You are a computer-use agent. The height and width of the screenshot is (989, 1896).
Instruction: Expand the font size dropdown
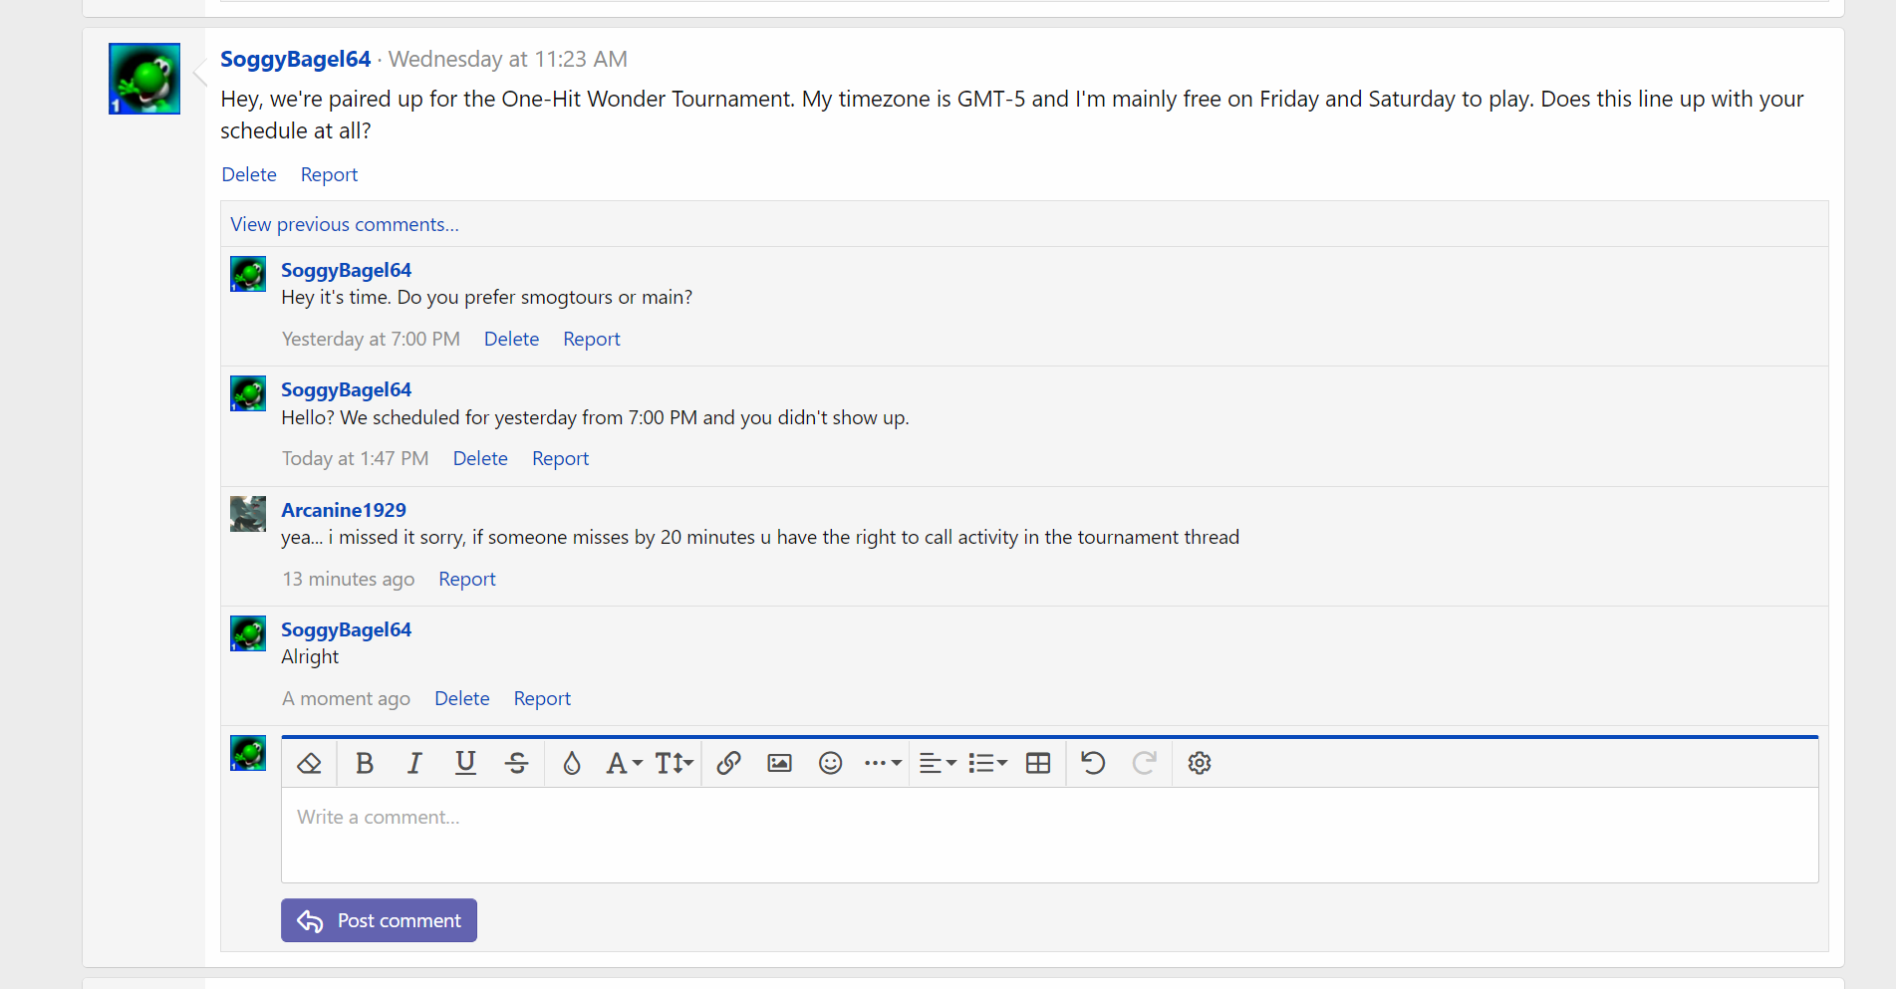pos(674,763)
